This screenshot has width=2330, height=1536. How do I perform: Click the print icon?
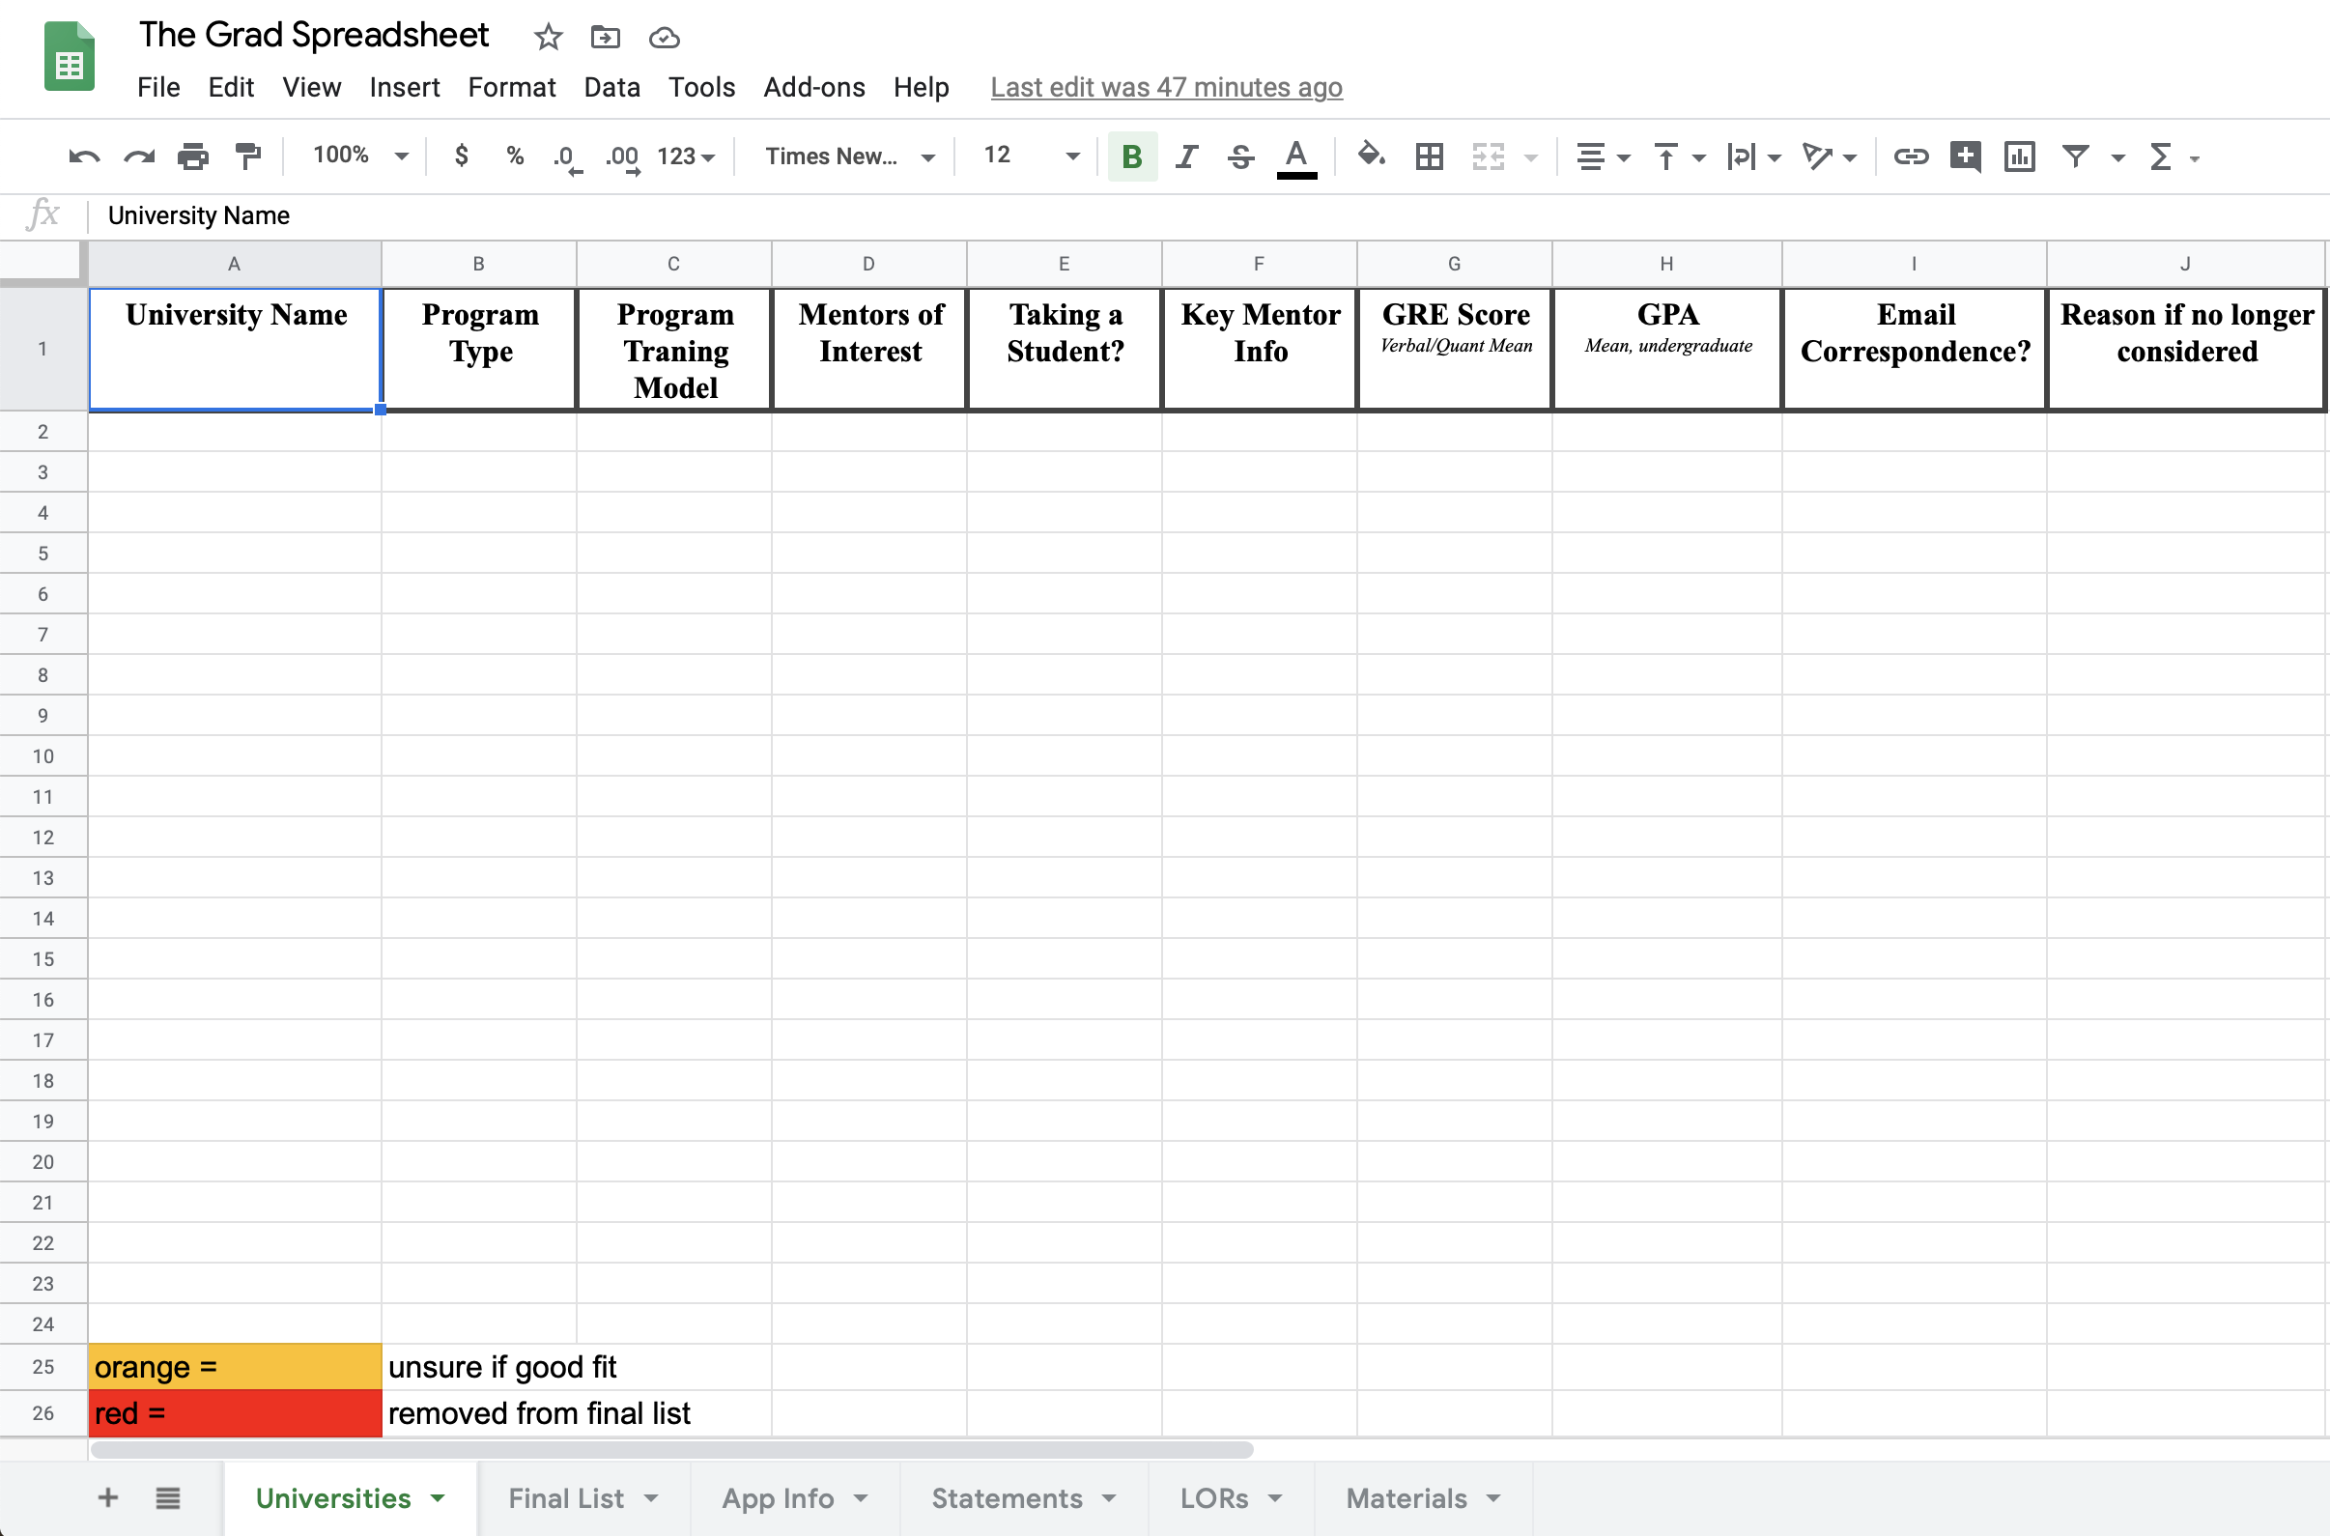coord(193,156)
